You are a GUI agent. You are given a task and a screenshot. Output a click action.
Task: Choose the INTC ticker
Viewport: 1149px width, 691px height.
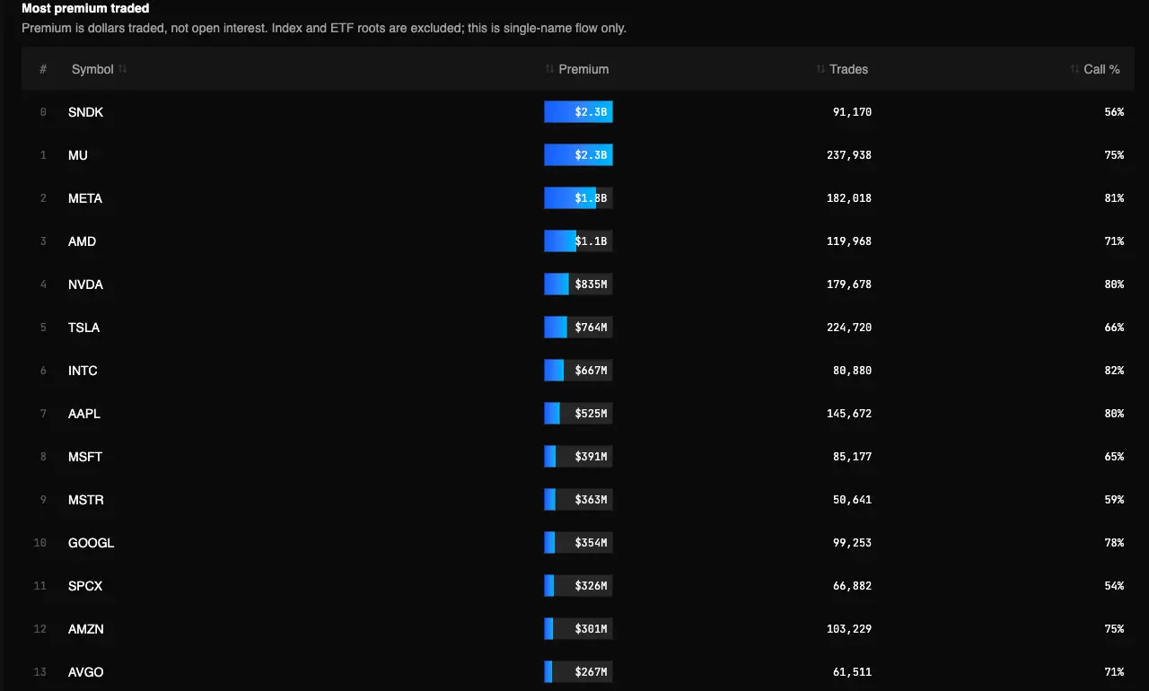(x=83, y=371)
